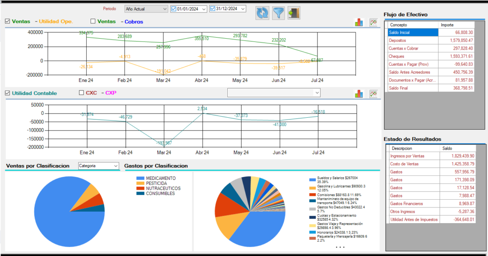Switch the Ventas chart to bar view

pyautogui.click(x=359, y=22)
